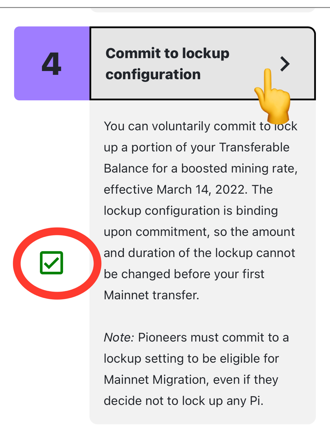Tap the purple step number 4 tile
The height and width of the screenshot is (429, 330).
point(52,63)
